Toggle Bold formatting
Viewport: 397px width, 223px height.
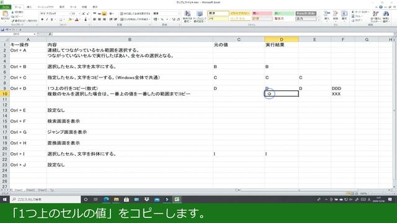(x=42, y=19)
